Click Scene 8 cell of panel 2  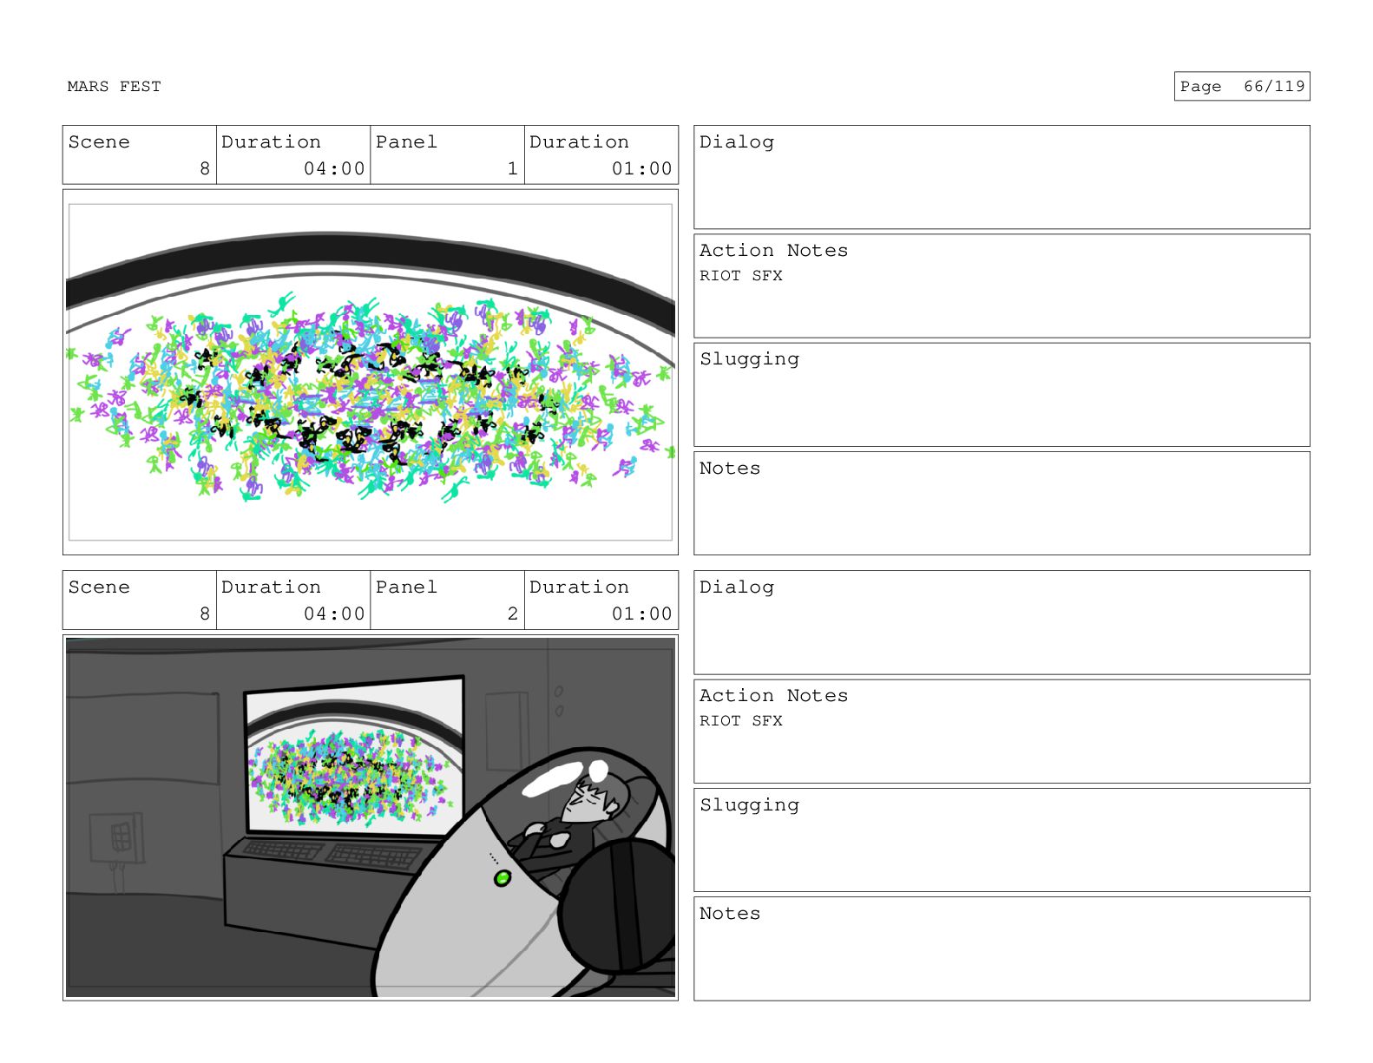tap(140, 600)
